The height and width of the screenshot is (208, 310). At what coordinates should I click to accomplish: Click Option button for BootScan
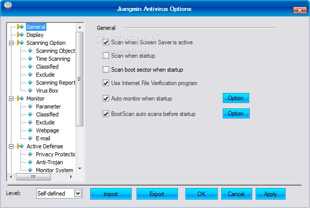click(x=236, y=113)
